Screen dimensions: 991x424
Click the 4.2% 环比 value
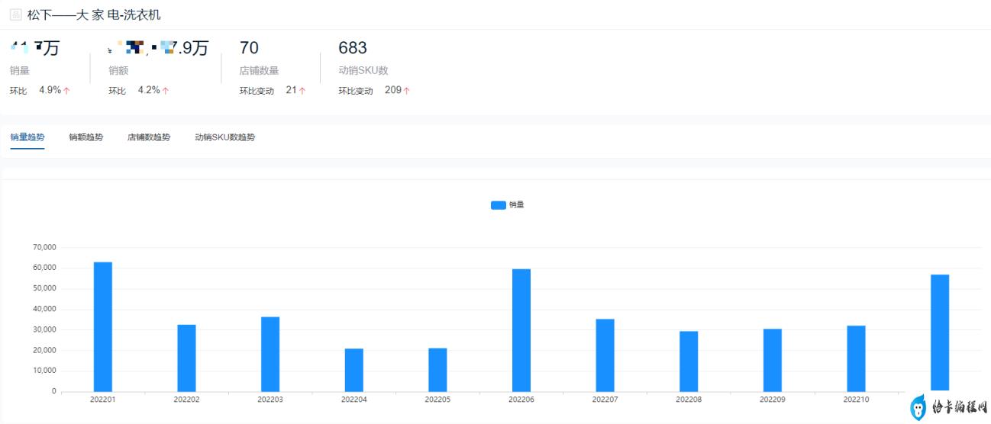[149, 90]
